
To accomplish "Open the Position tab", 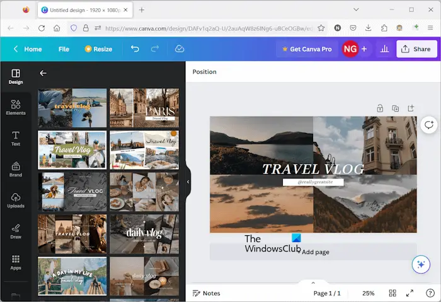I will 205,72.
